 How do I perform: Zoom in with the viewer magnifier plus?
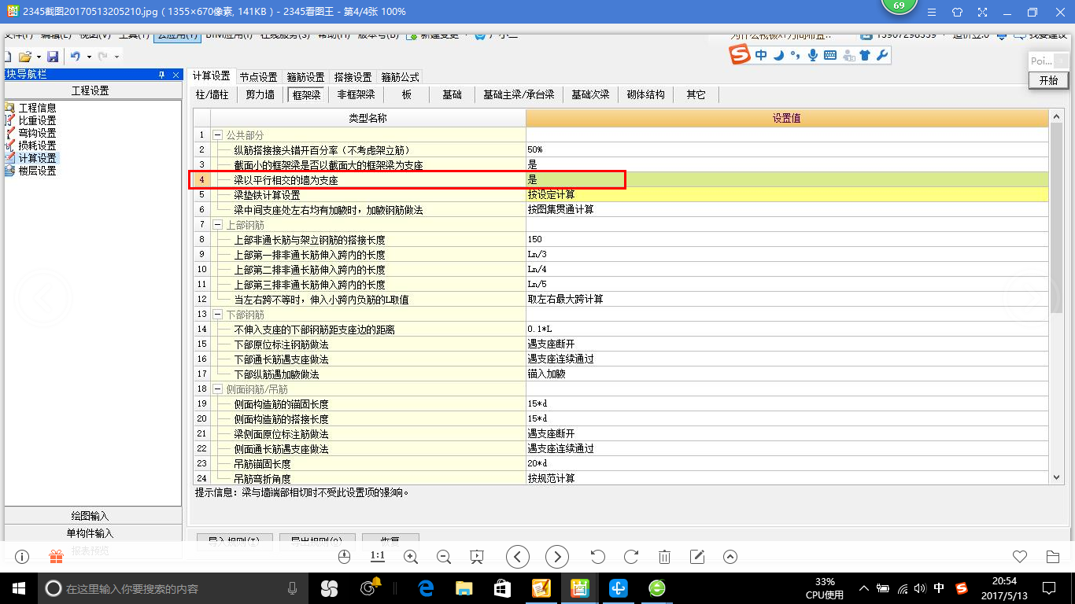pos(410,557)
